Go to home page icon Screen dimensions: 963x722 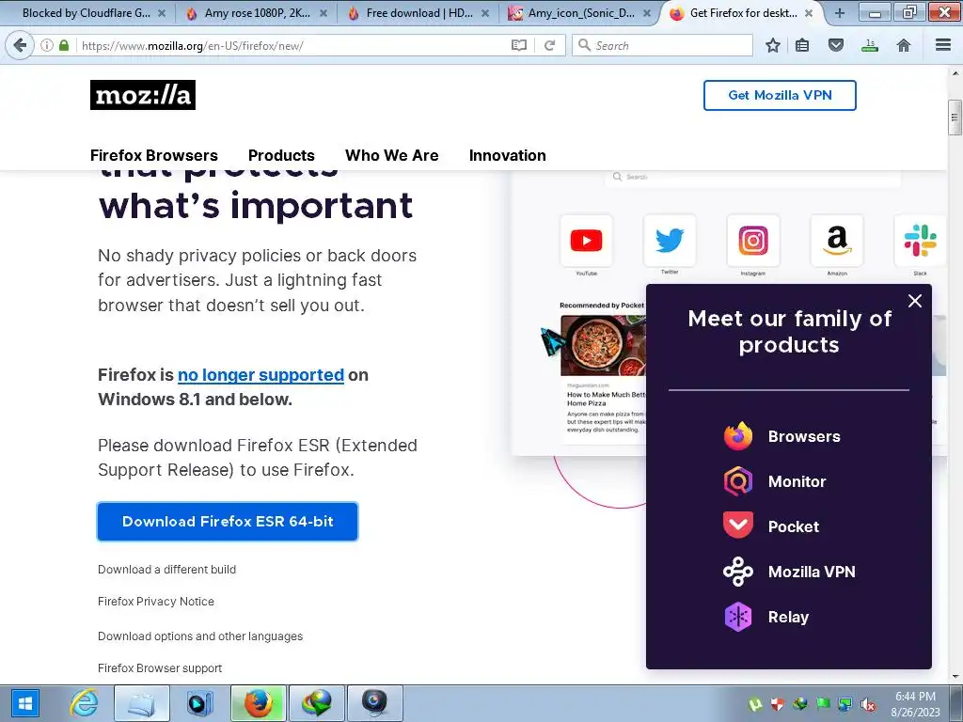pos(904,45)
